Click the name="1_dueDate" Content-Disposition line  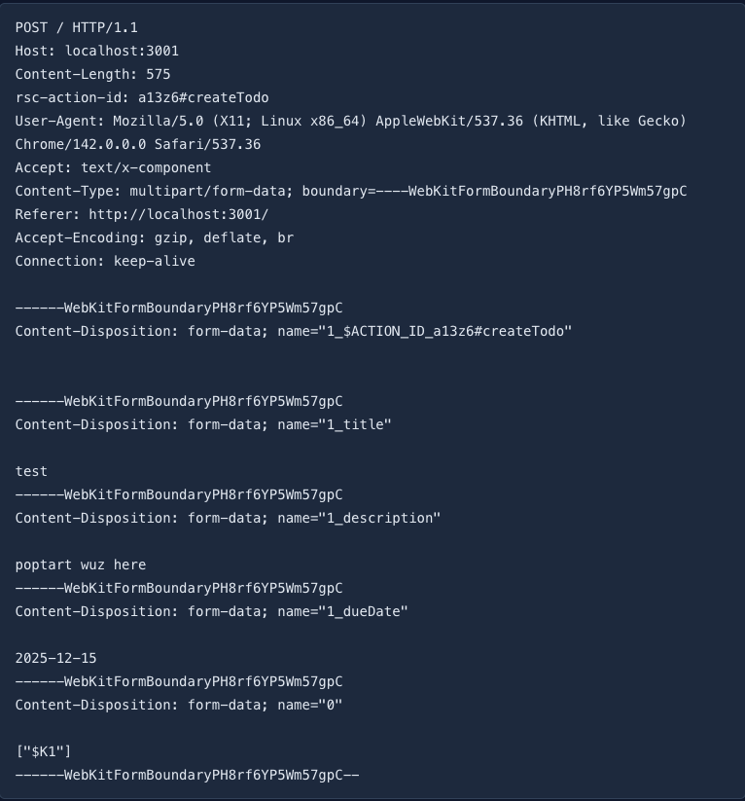(211, 611)
